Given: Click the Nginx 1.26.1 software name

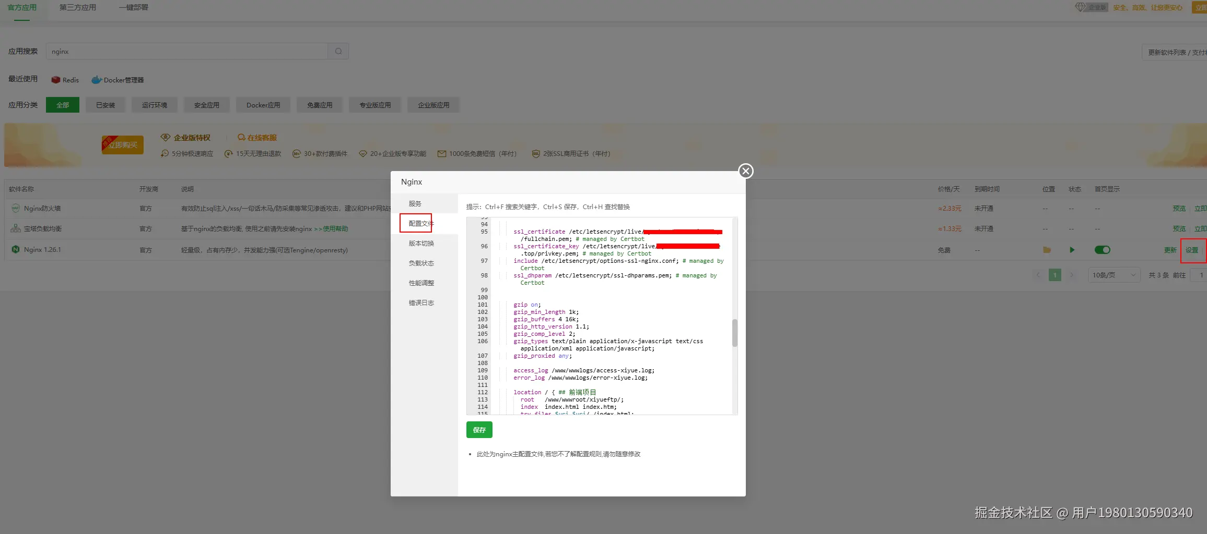Looking at the screenshot, I should pos(42,249).
